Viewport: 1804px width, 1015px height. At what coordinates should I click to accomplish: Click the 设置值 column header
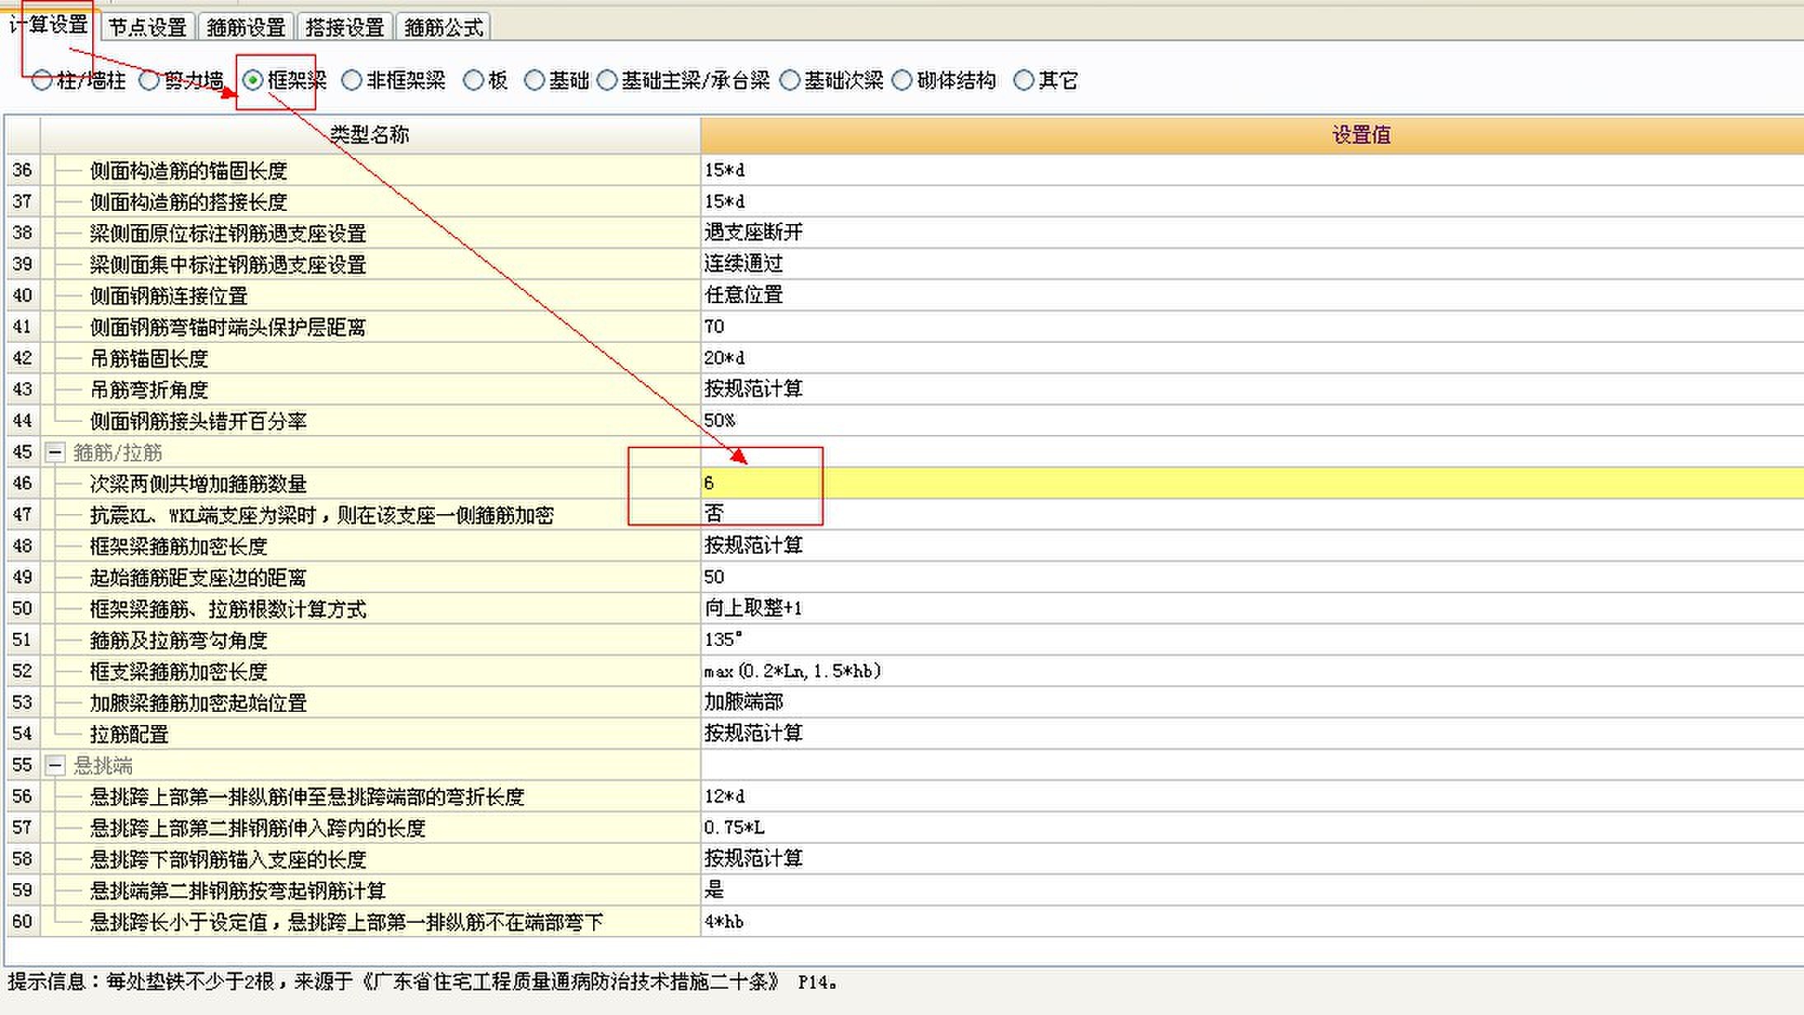[1359, 135]
